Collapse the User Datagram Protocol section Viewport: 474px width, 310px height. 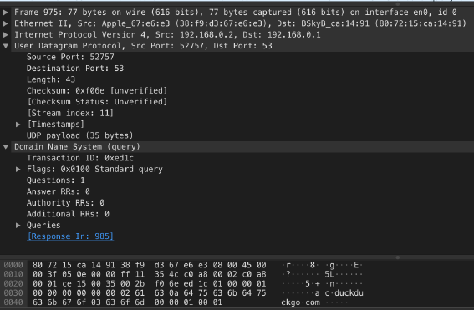click(6, 46)
